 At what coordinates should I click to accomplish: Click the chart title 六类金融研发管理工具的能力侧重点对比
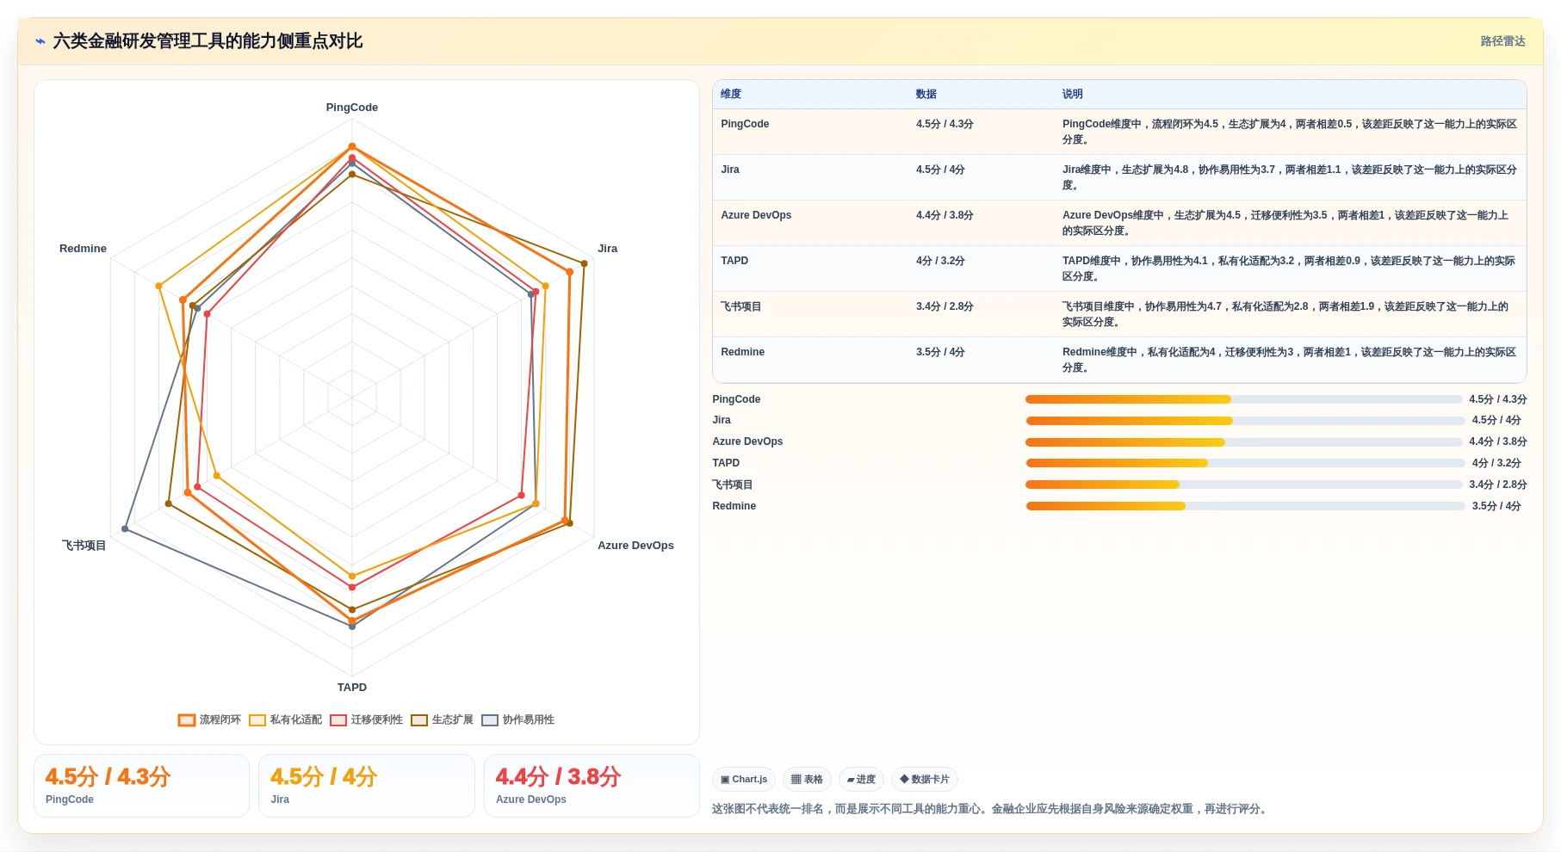click(208, 41)
